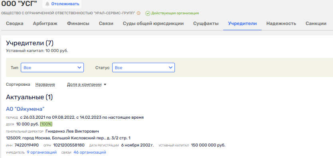Click the ООО "УСГ" company title
The width and height of the screenshot is (333, 158).
(x=19, y=4)
